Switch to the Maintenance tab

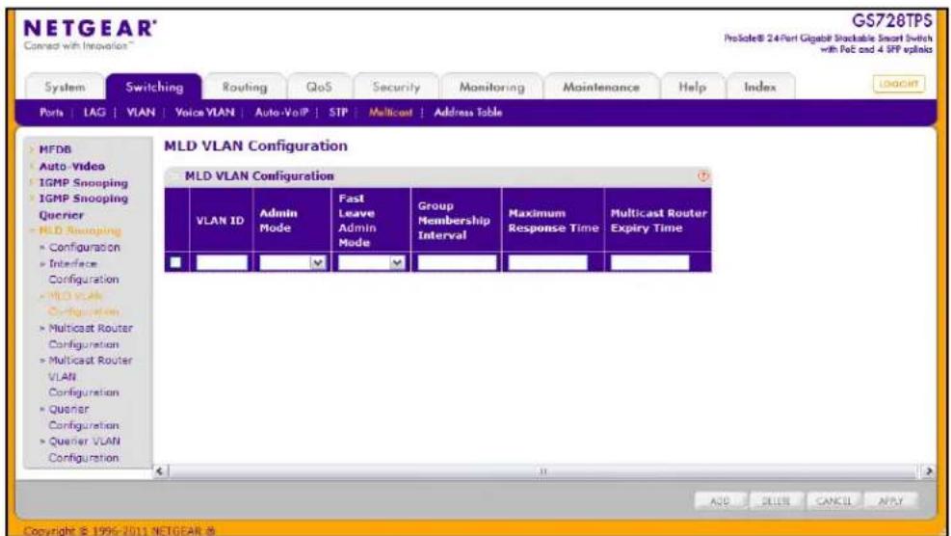tap(601, 87)
